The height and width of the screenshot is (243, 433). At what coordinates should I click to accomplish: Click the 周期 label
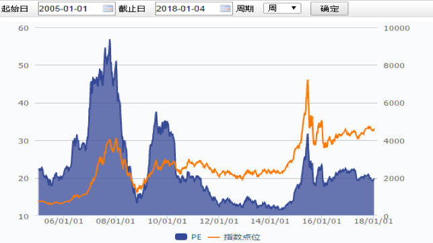(x=244, y=9)
